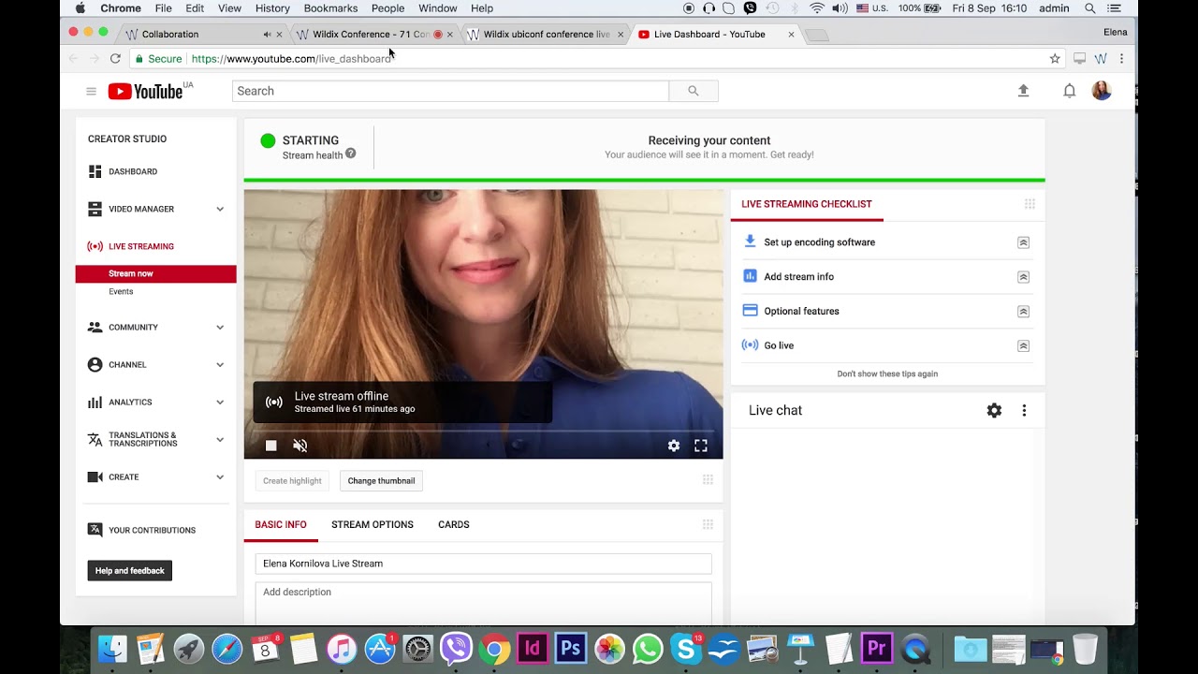Open Premiere Pro from the Dock
Image resolution: width=1198 pixels, height=674 pixels.
877,648
